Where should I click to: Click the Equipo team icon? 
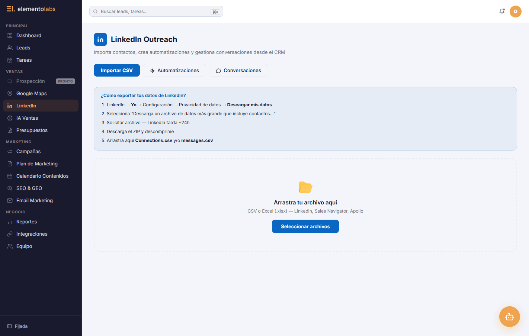10,246
